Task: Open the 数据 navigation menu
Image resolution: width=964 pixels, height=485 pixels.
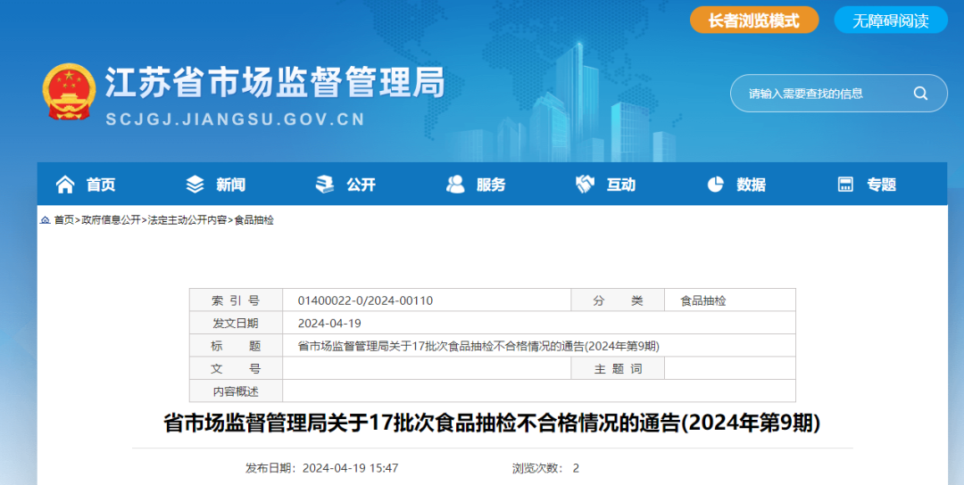Action: point(751,185)
